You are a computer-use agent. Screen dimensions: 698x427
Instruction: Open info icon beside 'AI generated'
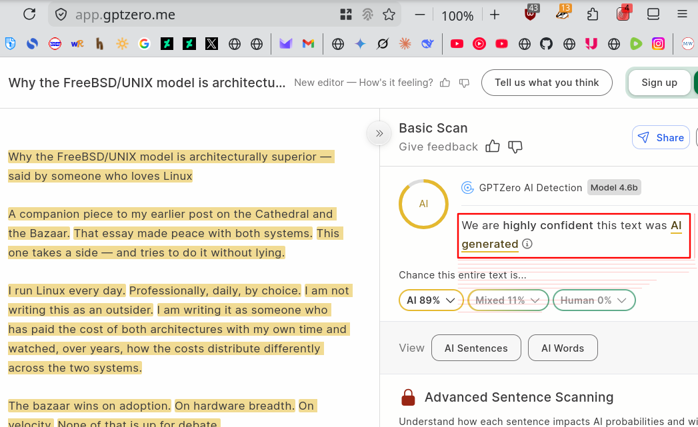point(527,244)
